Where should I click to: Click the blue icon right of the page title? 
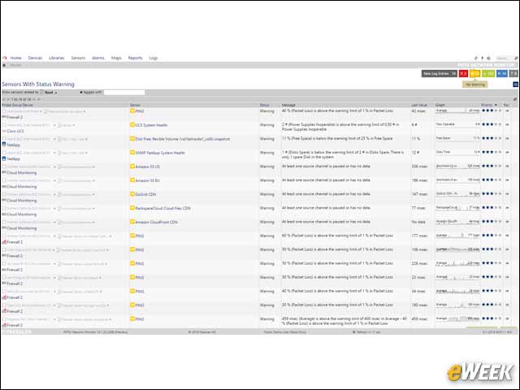pyautogui.click(x=515, y=84)
